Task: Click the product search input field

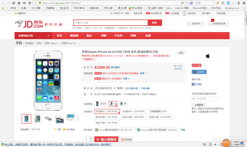Action: click(110, 22)
